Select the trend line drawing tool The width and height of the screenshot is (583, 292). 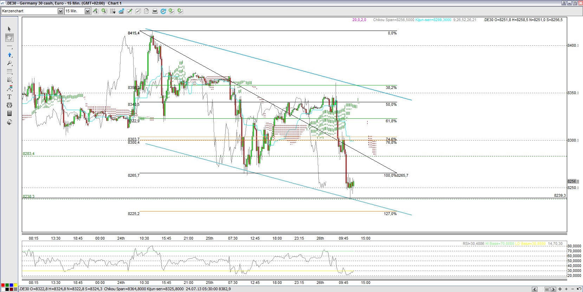(9, 46)
